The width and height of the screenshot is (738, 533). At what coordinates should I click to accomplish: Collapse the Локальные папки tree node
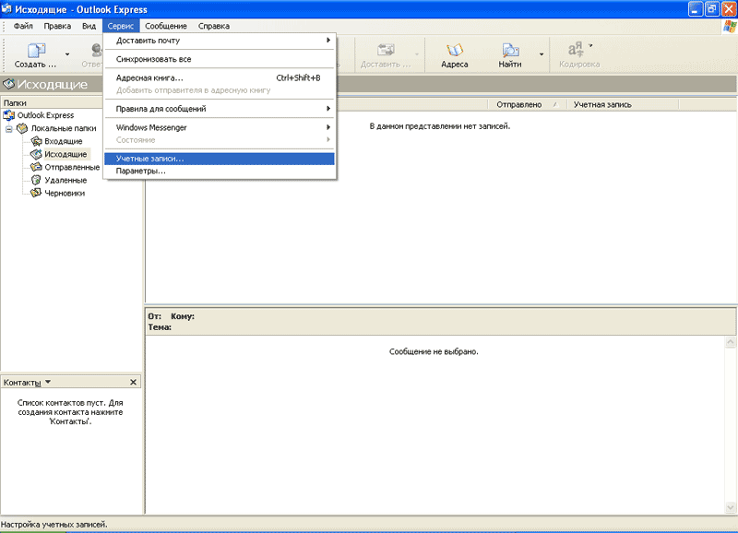pos(9,128)
